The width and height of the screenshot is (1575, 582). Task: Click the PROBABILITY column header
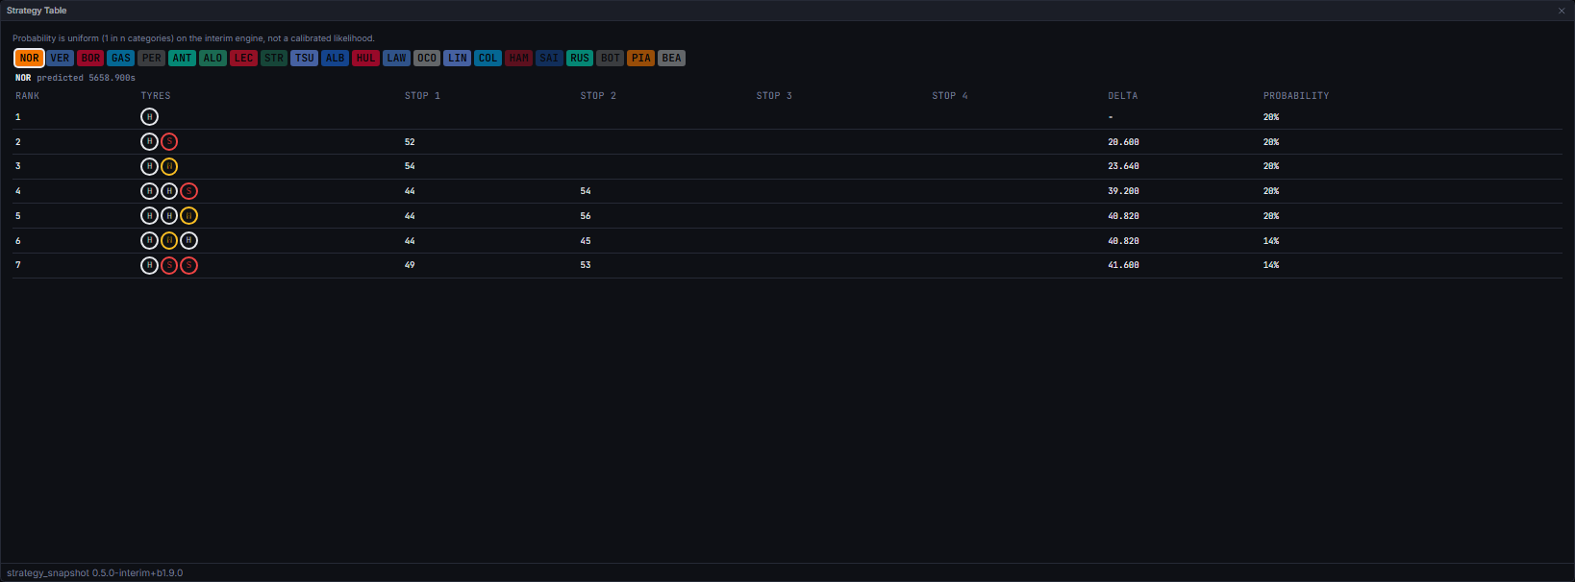(x=1296, y=96)
